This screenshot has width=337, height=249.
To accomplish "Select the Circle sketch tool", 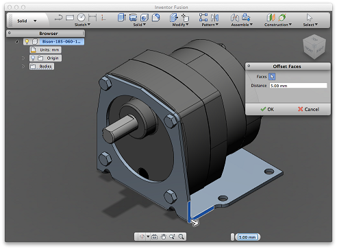I will coord(81,17).
